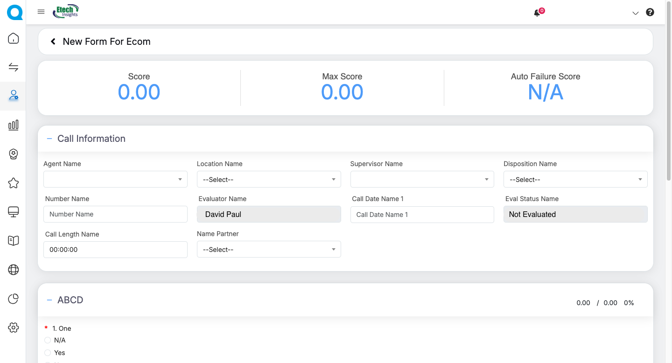Click the Call Date Name 1 field
This screenshot has height=363, width=672.
(422, 215)
